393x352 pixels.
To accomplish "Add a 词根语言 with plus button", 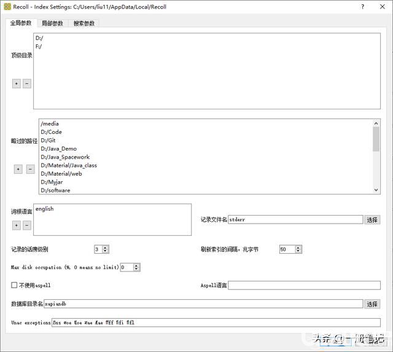I will tap(17, 225).
